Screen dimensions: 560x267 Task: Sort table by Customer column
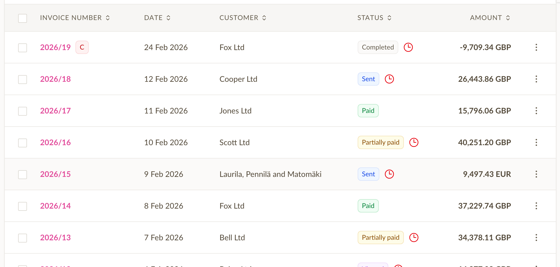pos(243,18)
